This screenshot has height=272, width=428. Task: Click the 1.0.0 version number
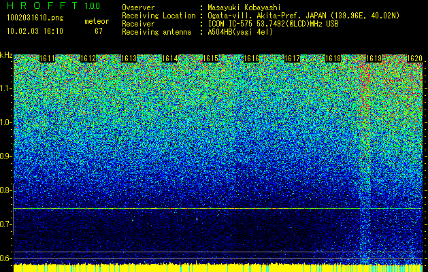click(x=93, y=5)
